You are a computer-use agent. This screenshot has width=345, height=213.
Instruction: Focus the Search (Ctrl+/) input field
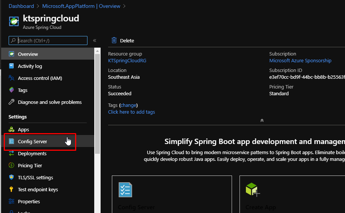pyautogui.click(x=51, y=40)
